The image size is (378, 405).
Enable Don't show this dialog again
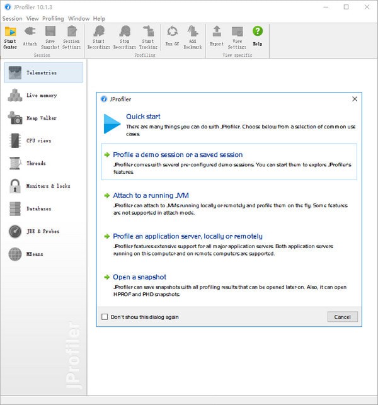tap(105, 317)
